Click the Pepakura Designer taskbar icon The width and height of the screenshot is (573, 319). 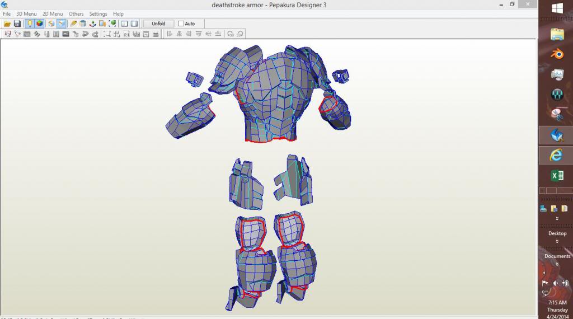coord(556,135)
